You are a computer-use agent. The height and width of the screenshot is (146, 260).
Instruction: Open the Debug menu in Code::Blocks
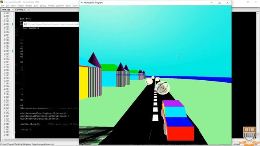[43, 6]
